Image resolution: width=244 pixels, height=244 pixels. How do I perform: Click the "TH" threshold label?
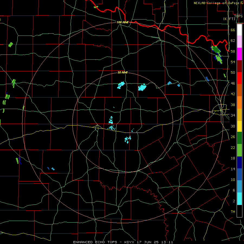(233, 212)
